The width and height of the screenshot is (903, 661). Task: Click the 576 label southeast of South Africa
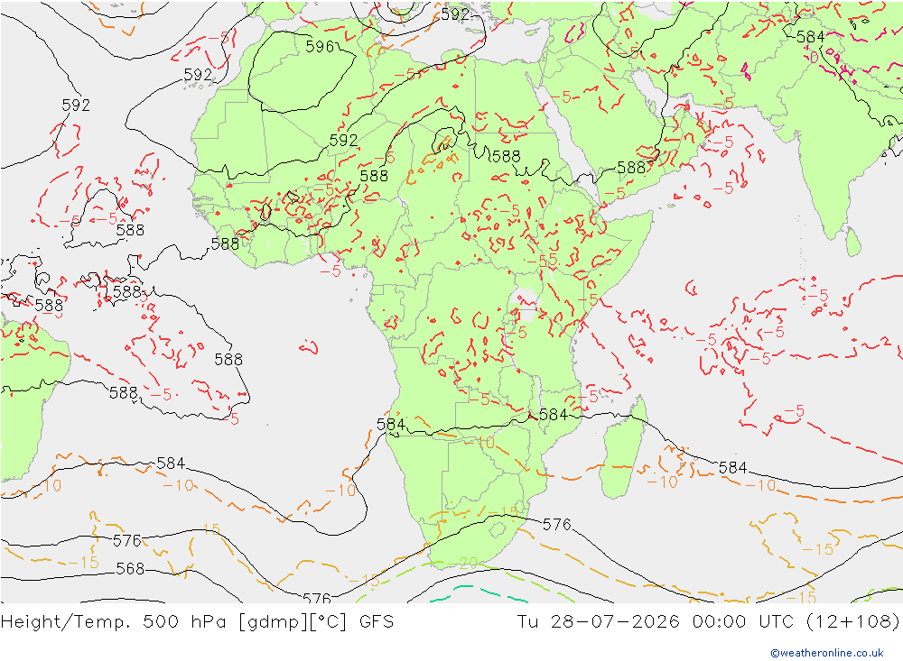pyautogui.click(x=556, y=524)
